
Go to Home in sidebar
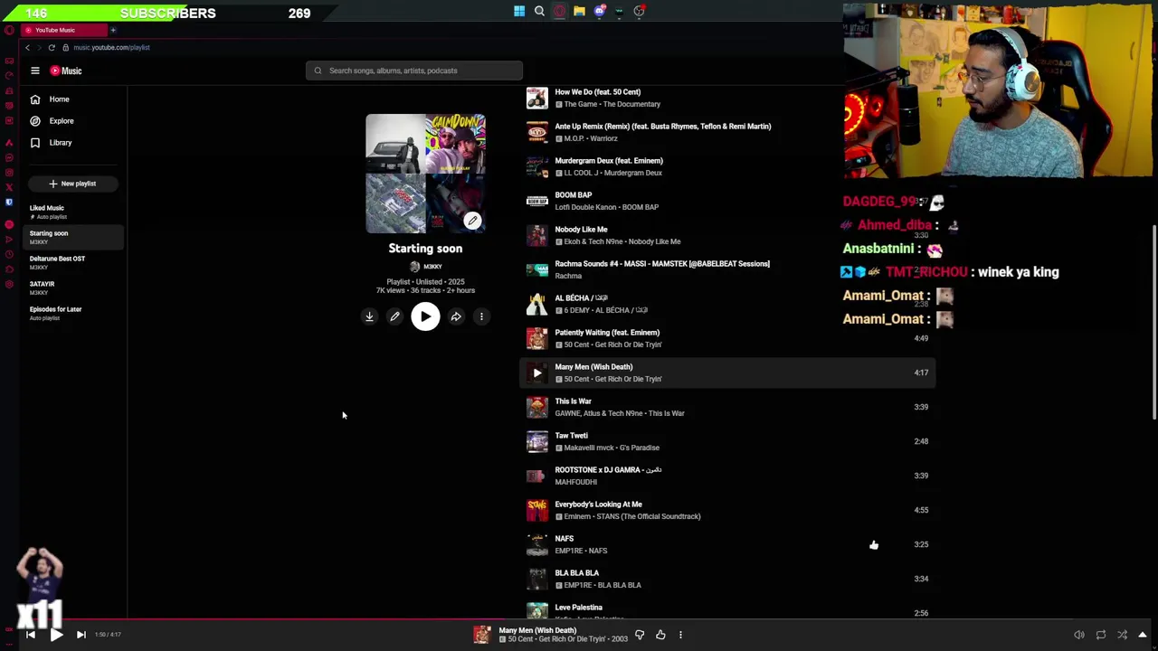coord(60,99)
